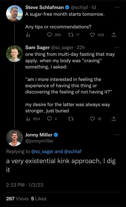View analytics showing 804 on Sam Sager's tweet
This screenshot has height=207, width=126.
coord(33,119)
